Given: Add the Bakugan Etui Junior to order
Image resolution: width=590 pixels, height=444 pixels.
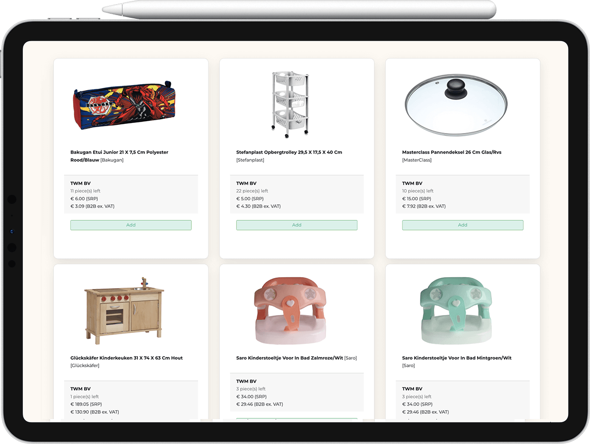Looking at the screenshot, I should [x=131, y=225].
